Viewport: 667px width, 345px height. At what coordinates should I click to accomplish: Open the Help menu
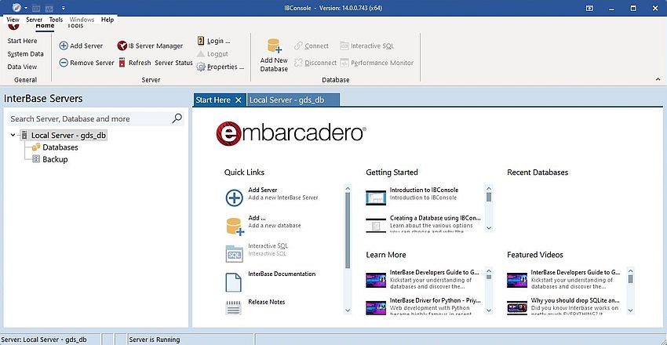pos(107,20)
